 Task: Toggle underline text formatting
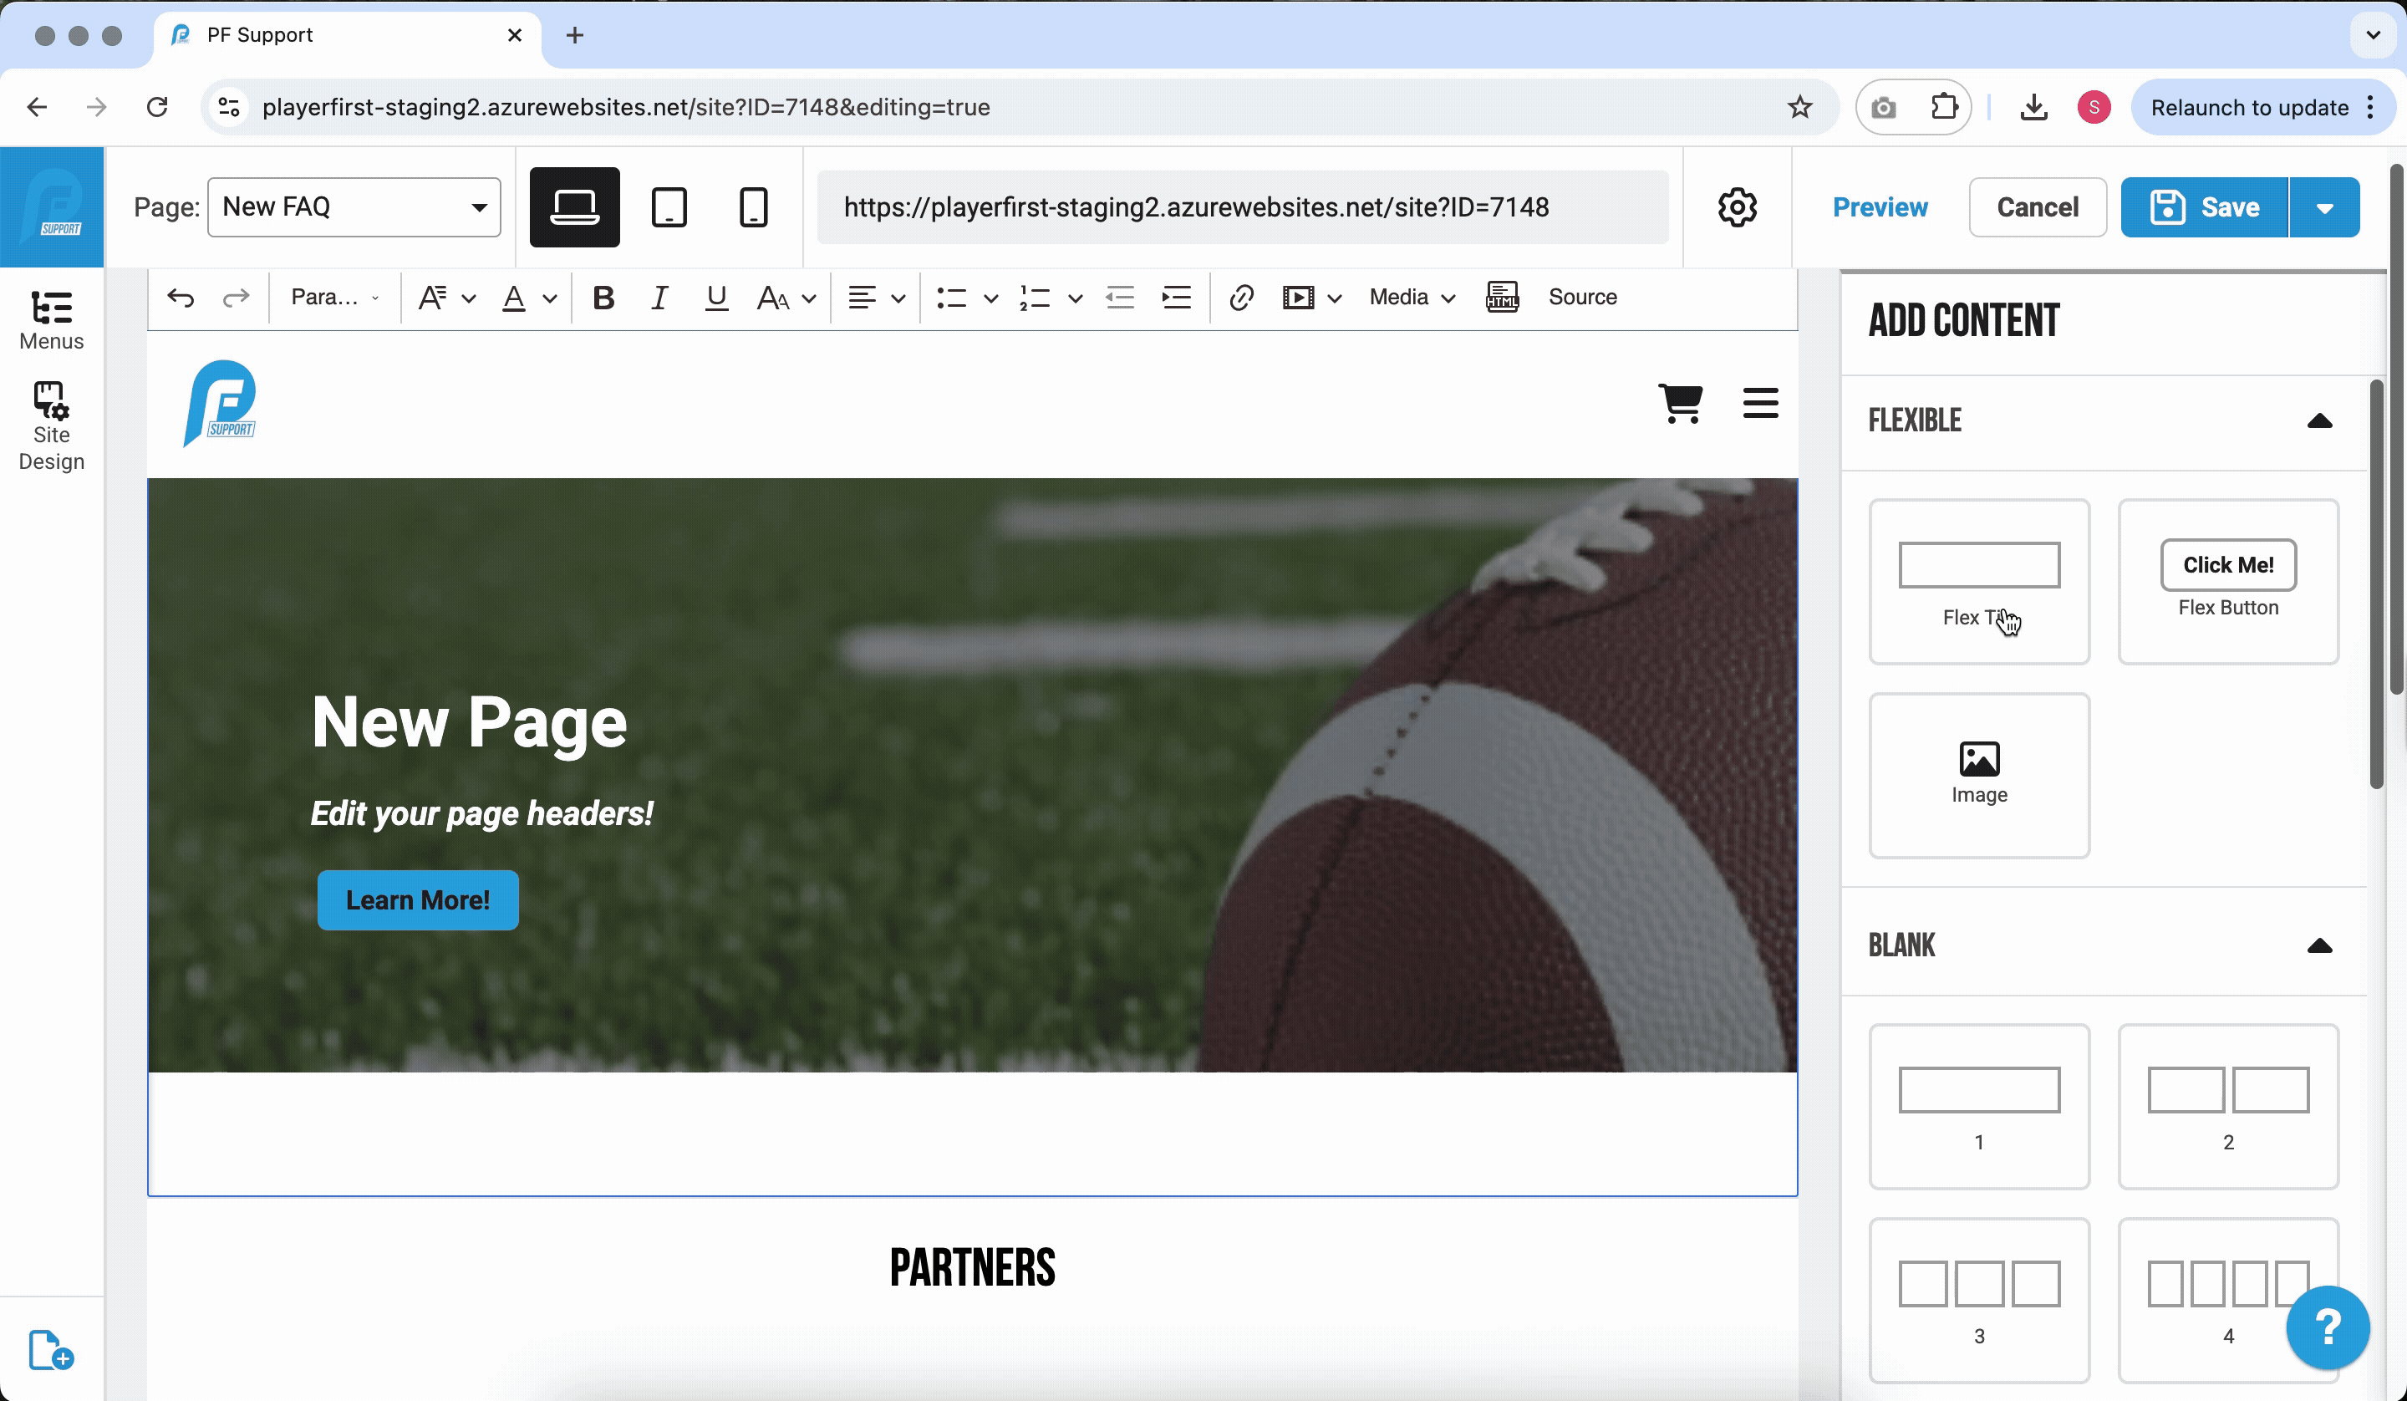(716, 298)
